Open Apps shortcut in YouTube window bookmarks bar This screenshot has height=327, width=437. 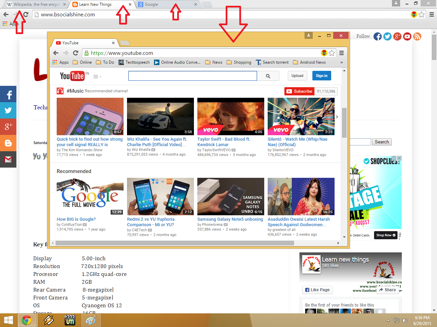pos(60,62)
